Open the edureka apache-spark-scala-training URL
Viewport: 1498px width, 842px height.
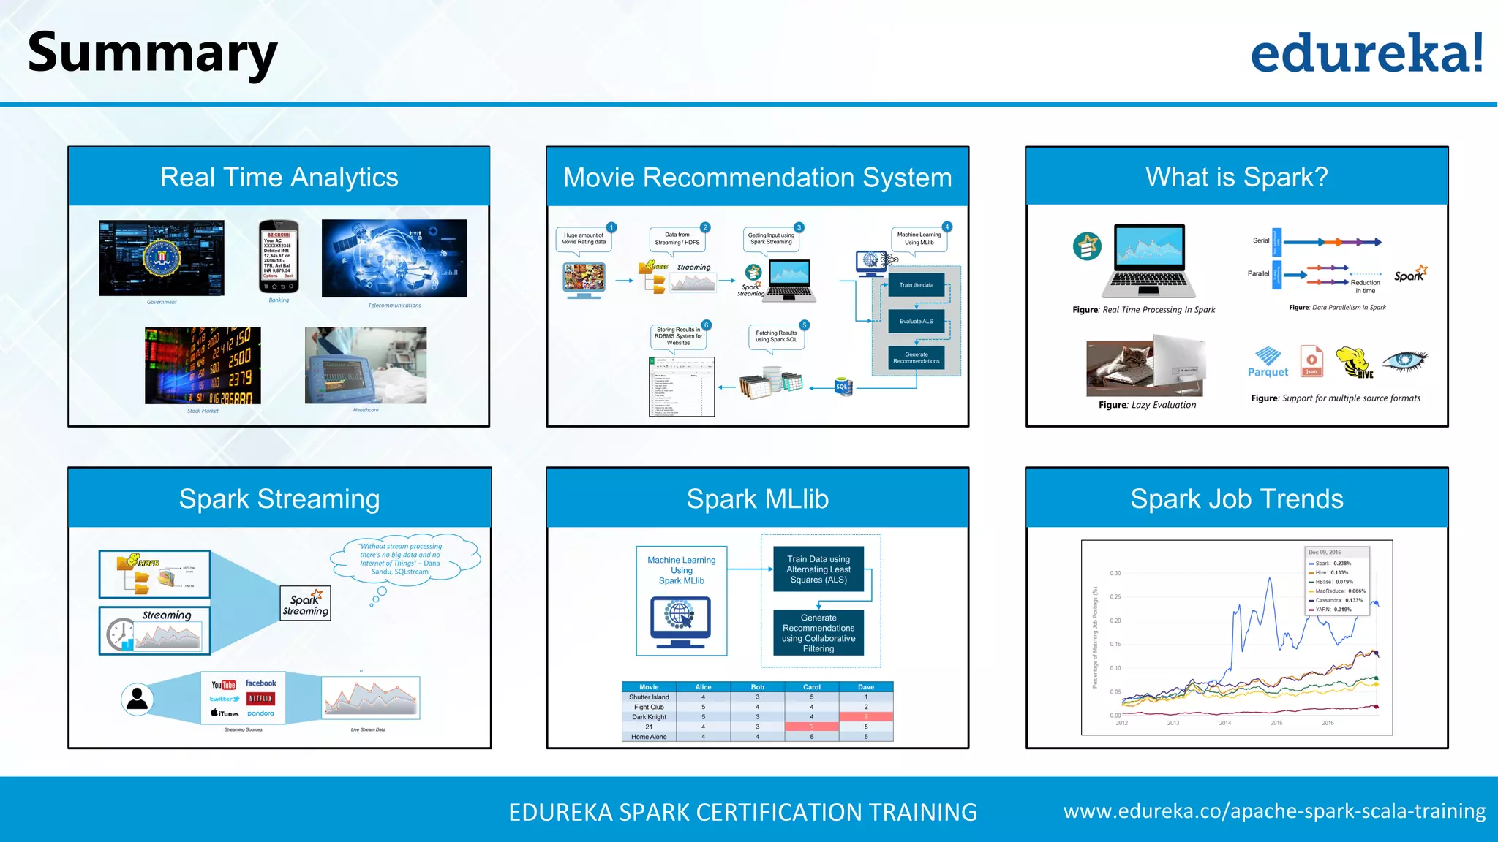(x=1273, y=811)
